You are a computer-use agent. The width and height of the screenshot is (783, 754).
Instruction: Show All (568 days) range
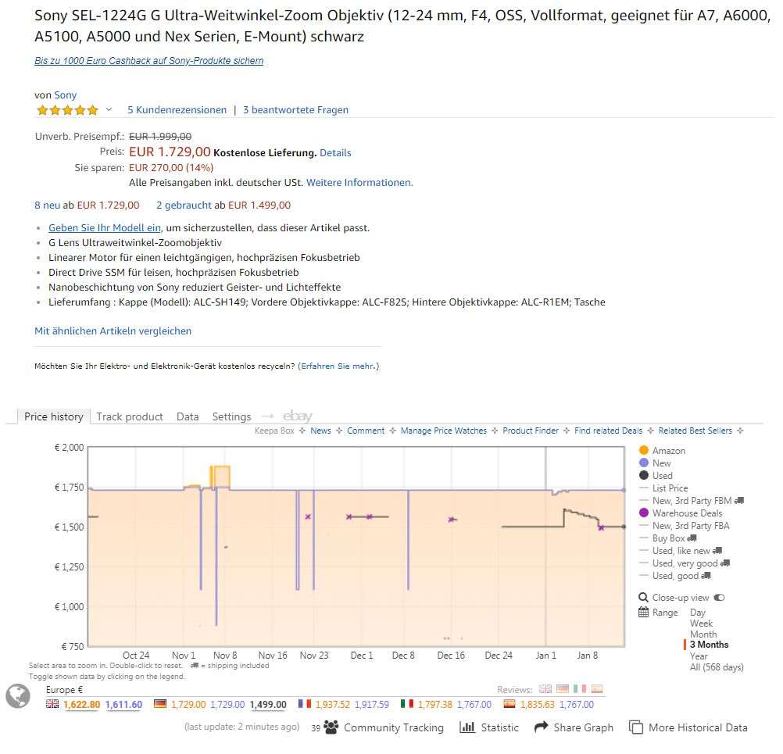coord(717,667)
